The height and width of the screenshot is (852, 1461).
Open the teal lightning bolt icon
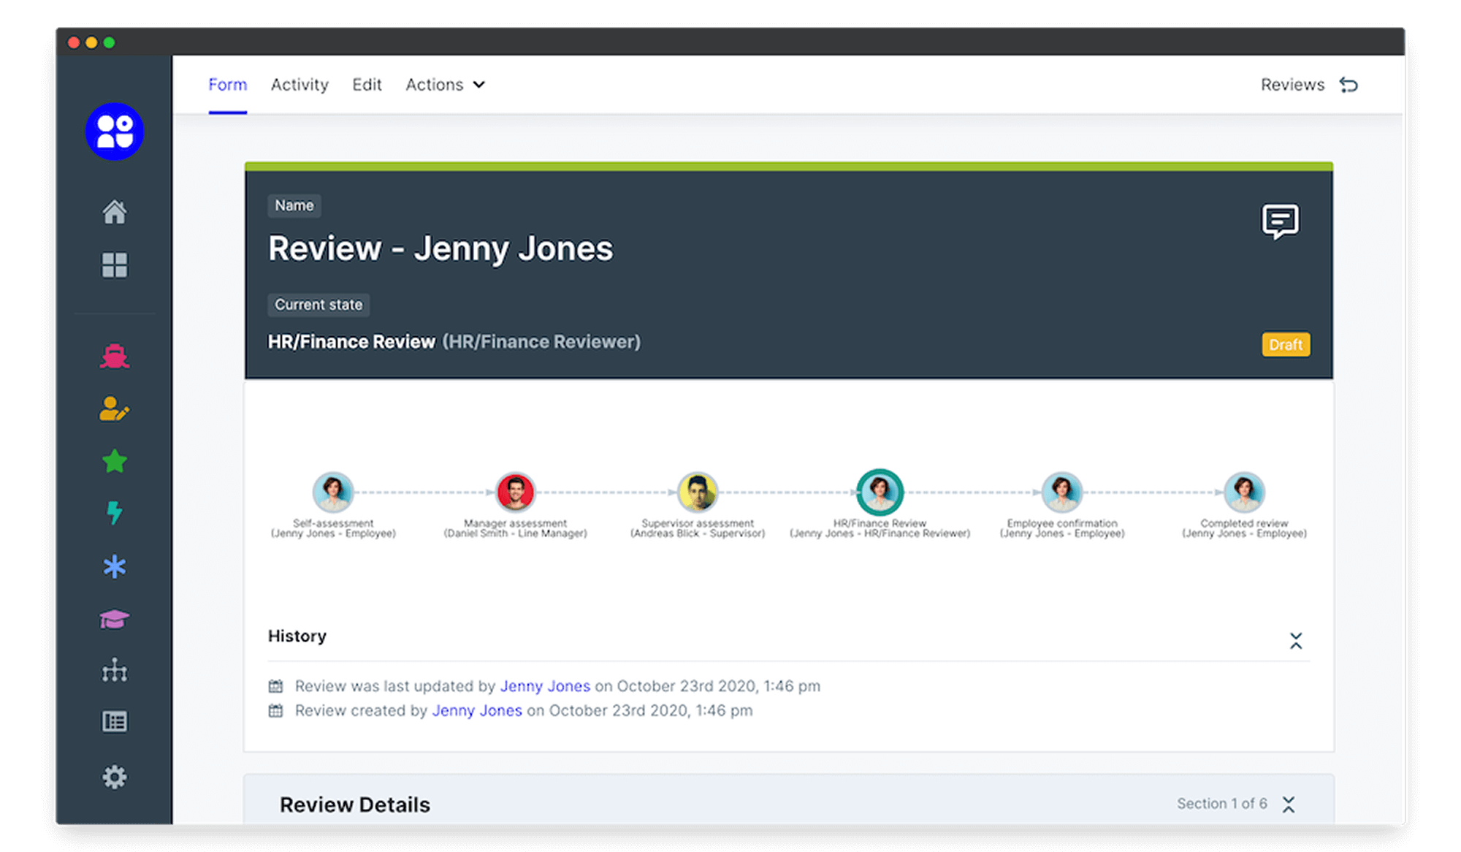[x=115, y=513]
